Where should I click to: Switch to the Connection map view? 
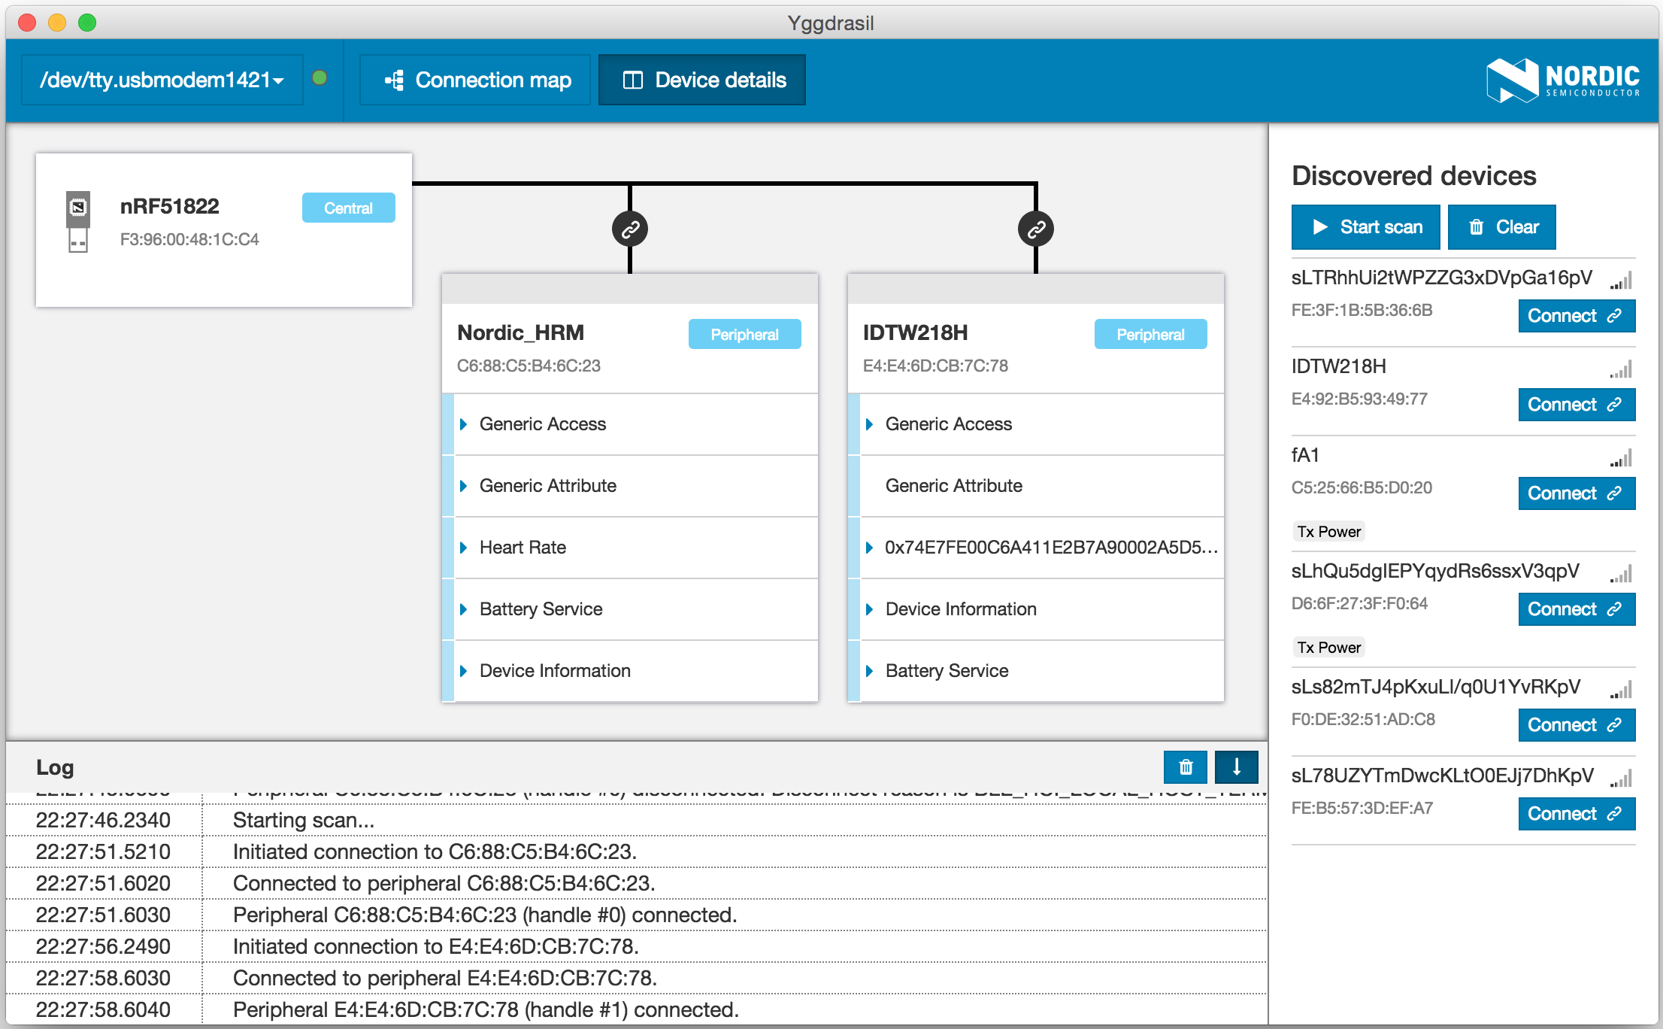coord(475,80)
